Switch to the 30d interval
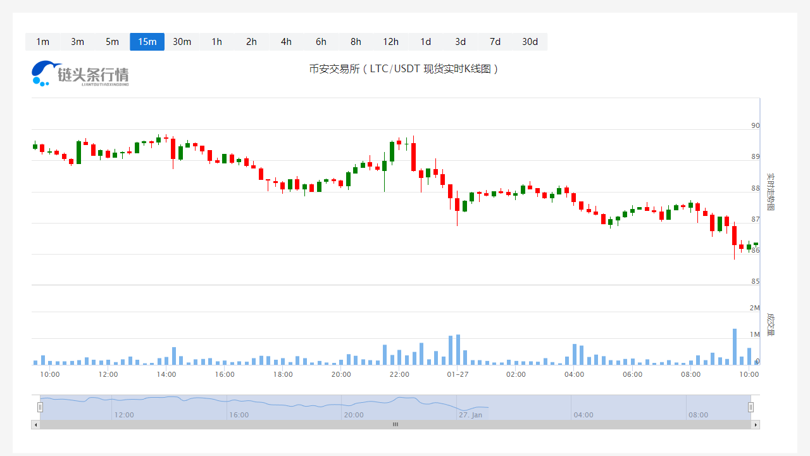Screen dimensions: 810x456 530,41
